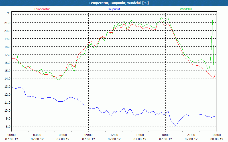Click the °C unit label

pyautogui.click(x=9, y=13)
